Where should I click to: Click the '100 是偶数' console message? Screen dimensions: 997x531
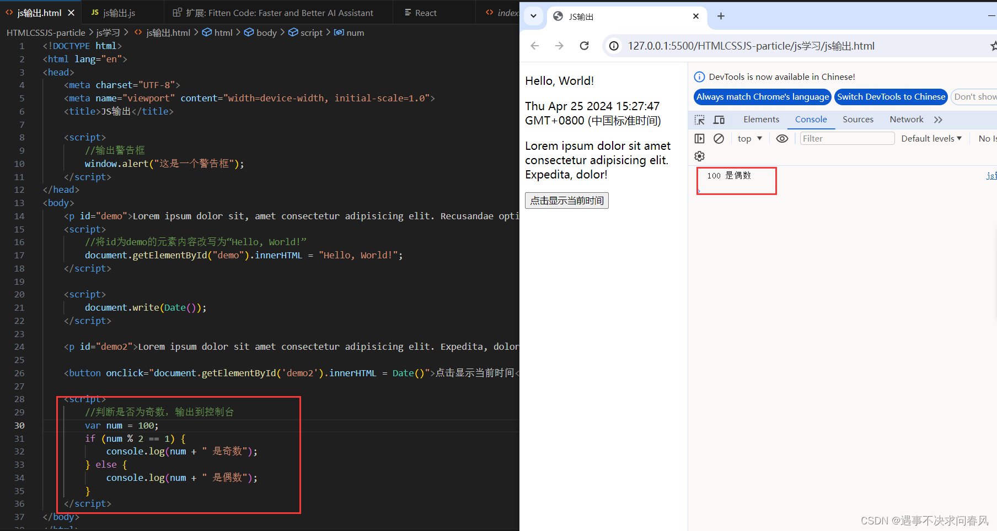click(x=729, y=176)
